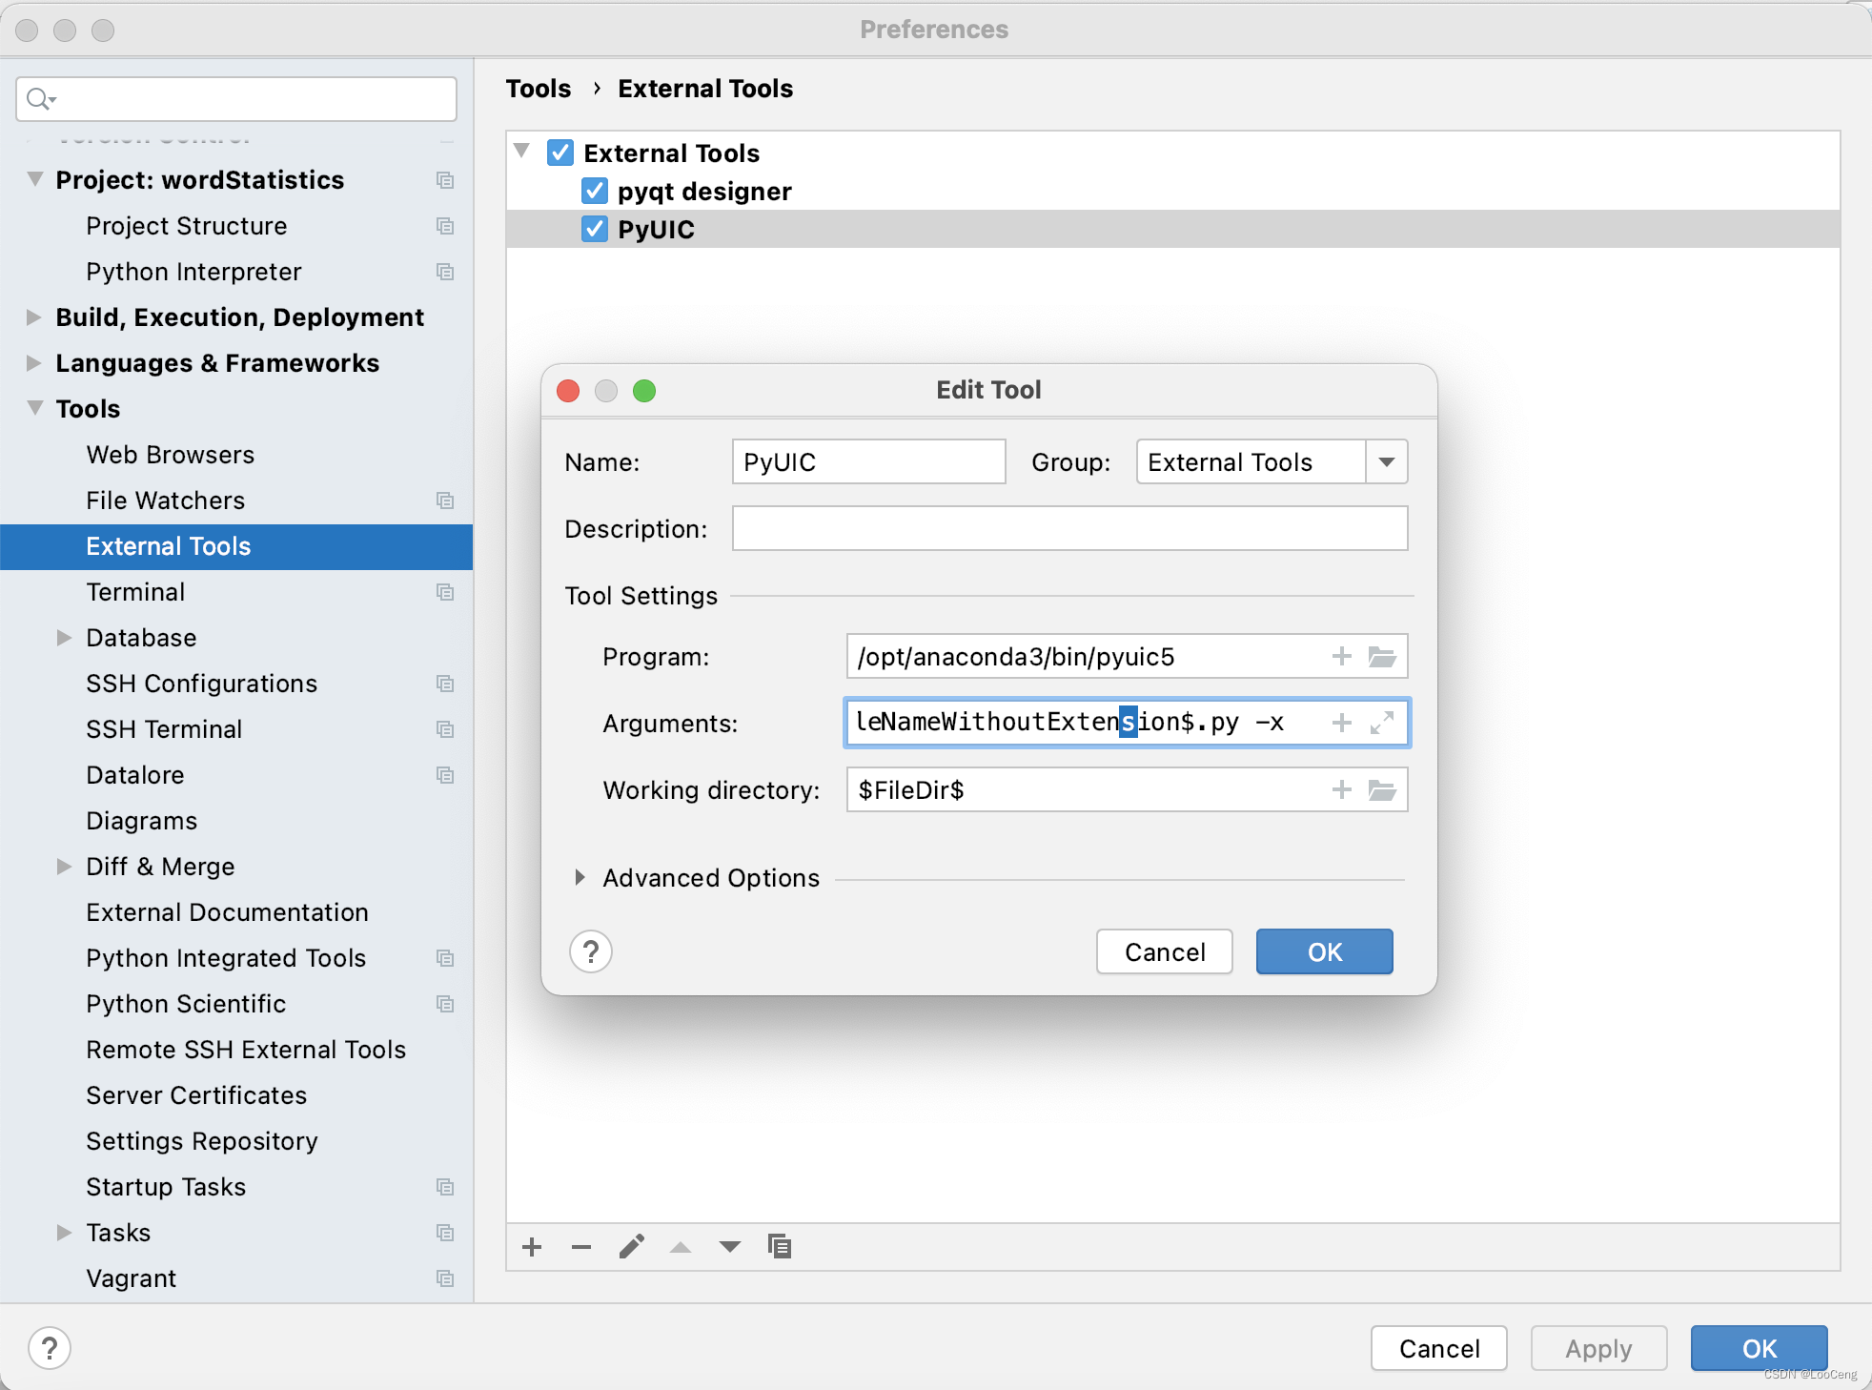
Task: Move tool down with arrow icon
Action: 730,1247
